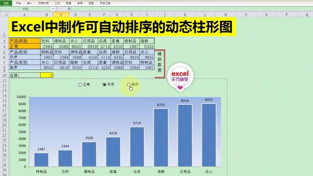Image resolution: width=313 pixels, height=176 pixels.
Task: Select row header 10
Action: click(4, 75)
